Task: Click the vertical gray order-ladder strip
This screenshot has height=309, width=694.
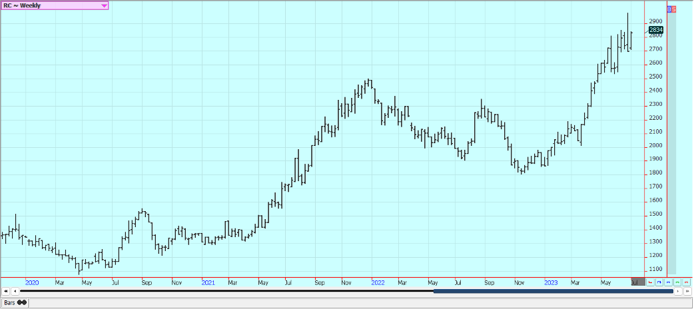Action: click(671, 142)
